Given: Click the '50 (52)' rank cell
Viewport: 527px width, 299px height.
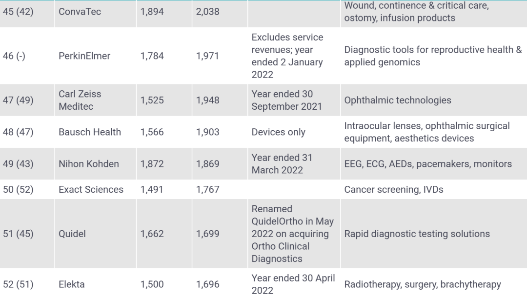Looking at the screenshot, I should point(18,189).
